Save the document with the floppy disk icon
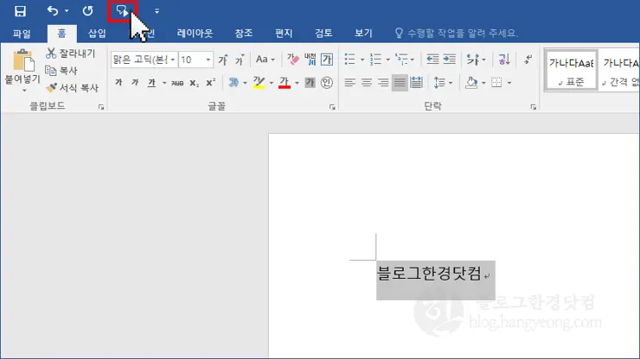The width and height of the screenshot is (640, 359). [x=20, y=11]
